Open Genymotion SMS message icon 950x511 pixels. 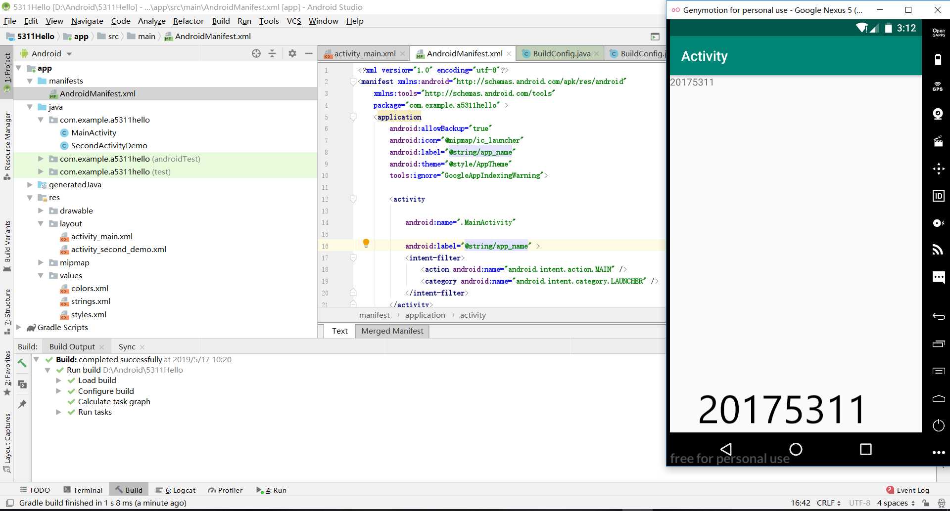(x=938, y=277)
